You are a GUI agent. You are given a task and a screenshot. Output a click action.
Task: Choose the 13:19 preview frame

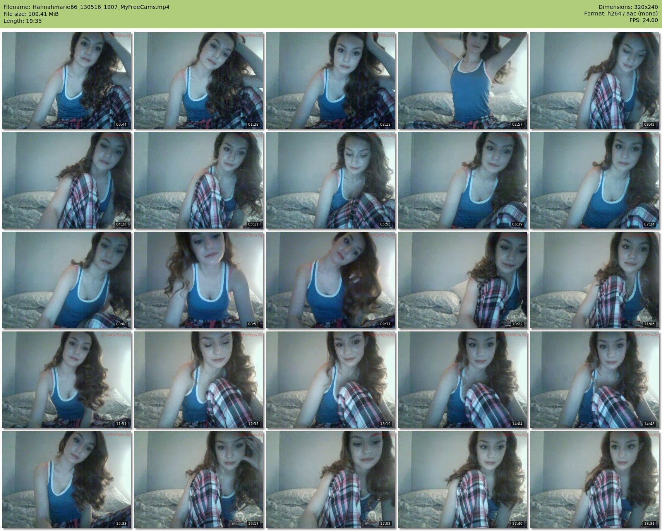[x=331, y=380]
